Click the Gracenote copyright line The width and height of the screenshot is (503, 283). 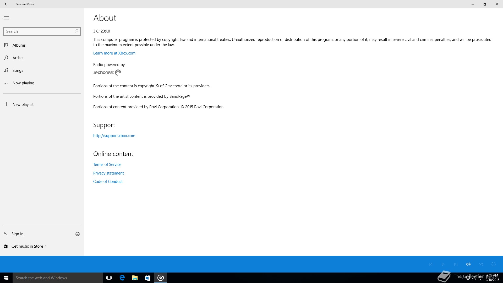point(152,86)
